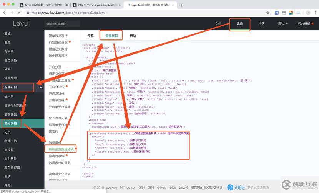Open the 列宽自动分配 demo link
The height and width of the screenshot is (193, 319).
[58, 43]
